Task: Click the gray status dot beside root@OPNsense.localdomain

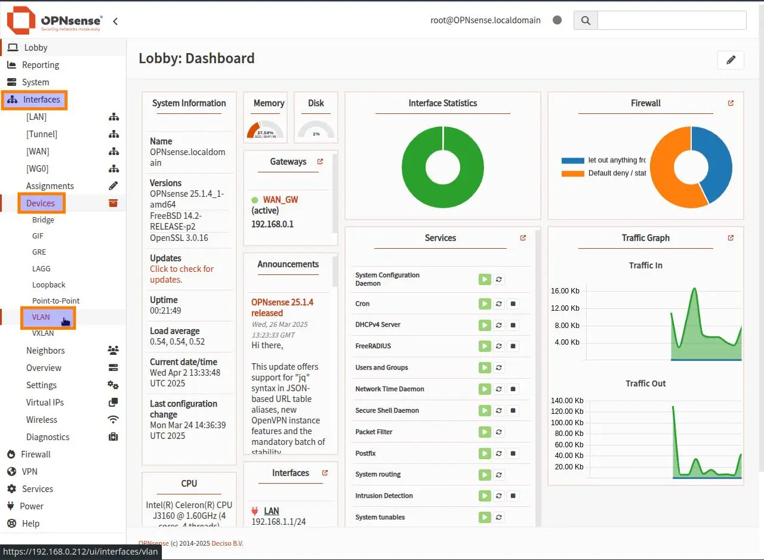Action: 557,20
